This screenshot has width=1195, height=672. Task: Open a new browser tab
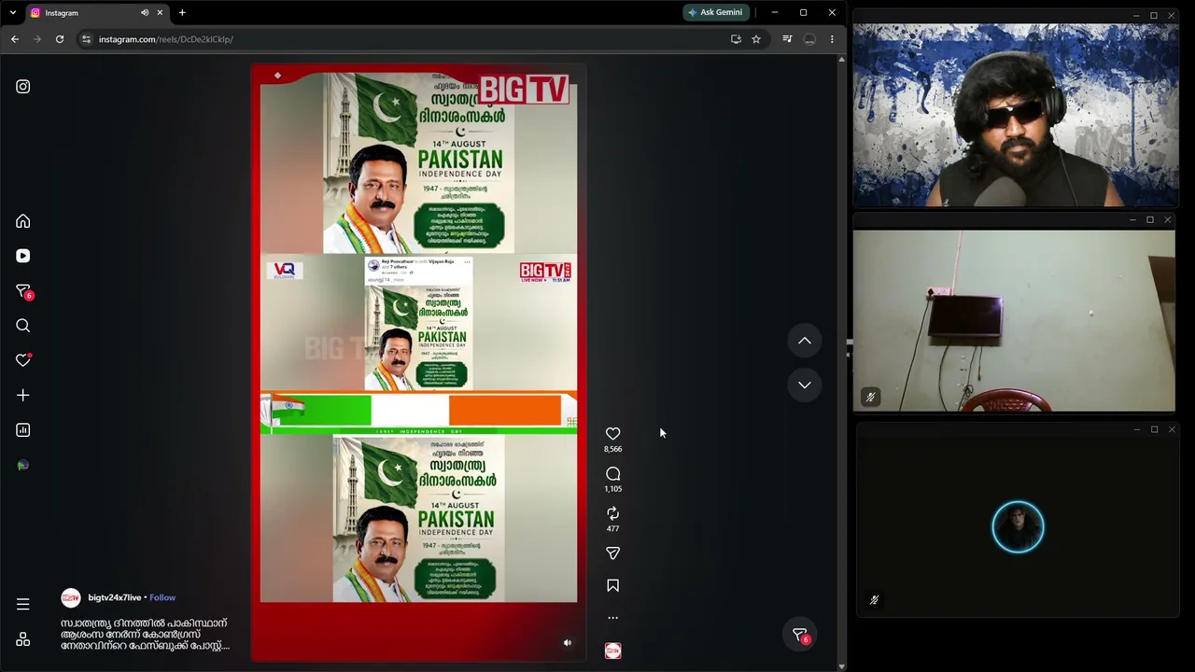click(182, 12)
